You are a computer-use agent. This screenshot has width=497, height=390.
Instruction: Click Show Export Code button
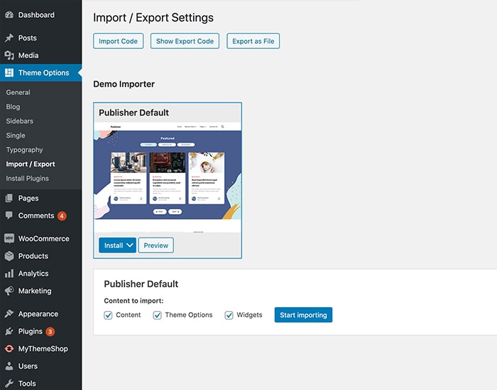[185, 41]
